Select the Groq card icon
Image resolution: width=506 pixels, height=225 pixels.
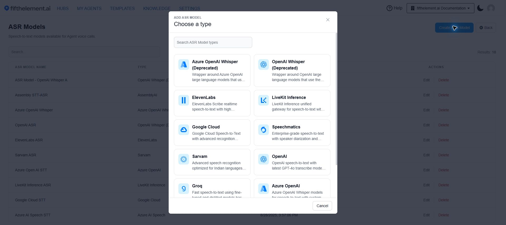point(184,189)
